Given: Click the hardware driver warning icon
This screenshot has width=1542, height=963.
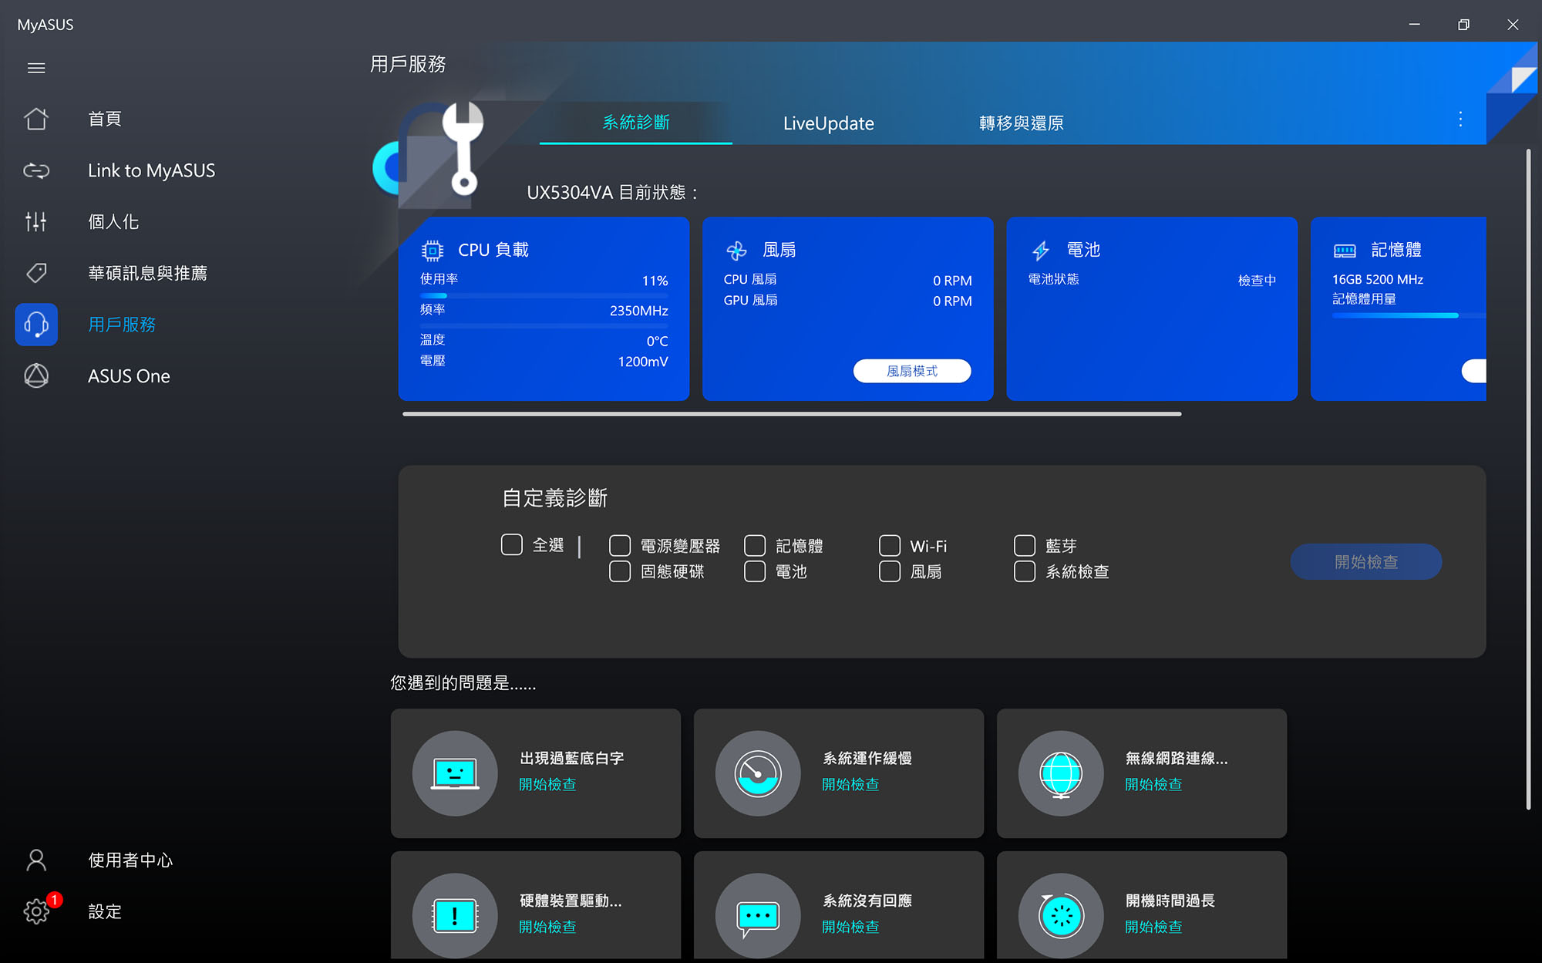Looking at the screenshot, I should [x=455, y=916].
